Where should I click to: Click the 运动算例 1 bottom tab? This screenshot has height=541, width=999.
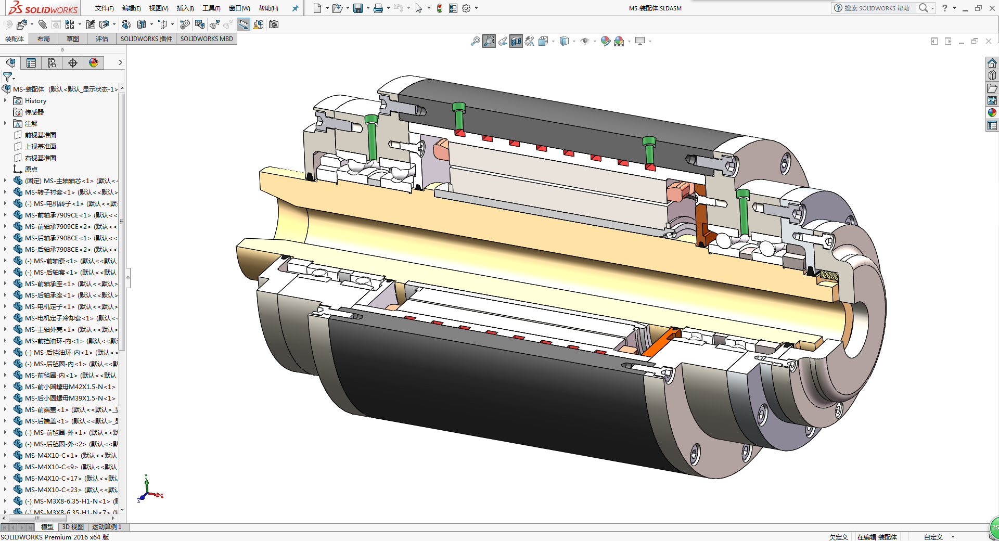tap(106, 527)
